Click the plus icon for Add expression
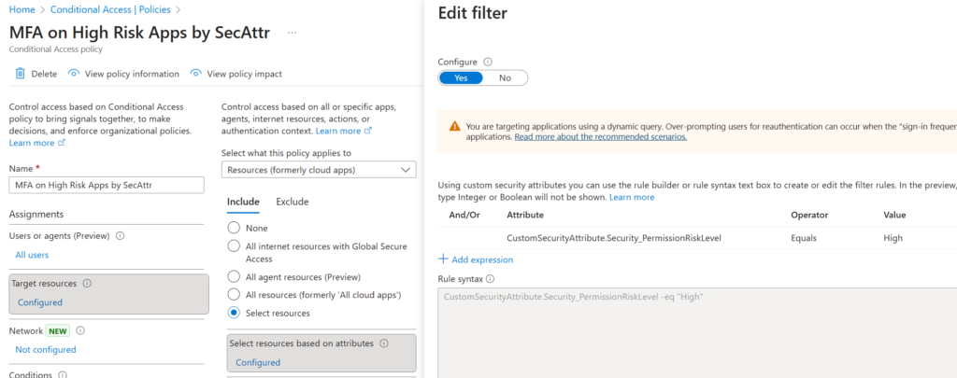Image resolution: width=957 pixels, height=378 pixels. click(444, 259)
